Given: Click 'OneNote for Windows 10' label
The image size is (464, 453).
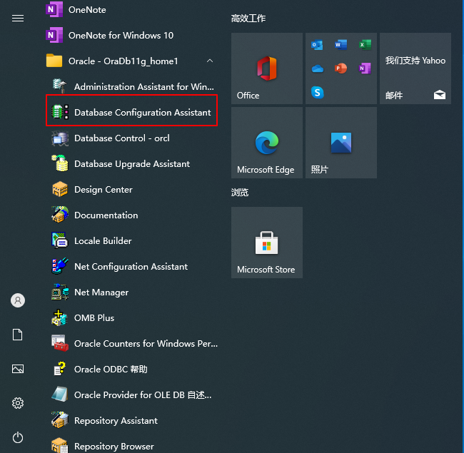Looking at the screenshot, I should tap(121, 36).
